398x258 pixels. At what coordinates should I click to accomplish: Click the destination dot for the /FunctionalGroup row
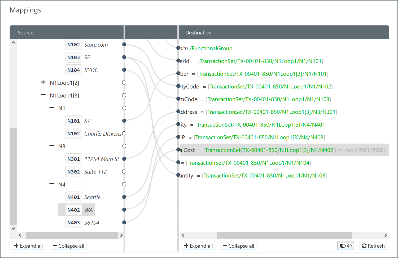tap(178, 48)
